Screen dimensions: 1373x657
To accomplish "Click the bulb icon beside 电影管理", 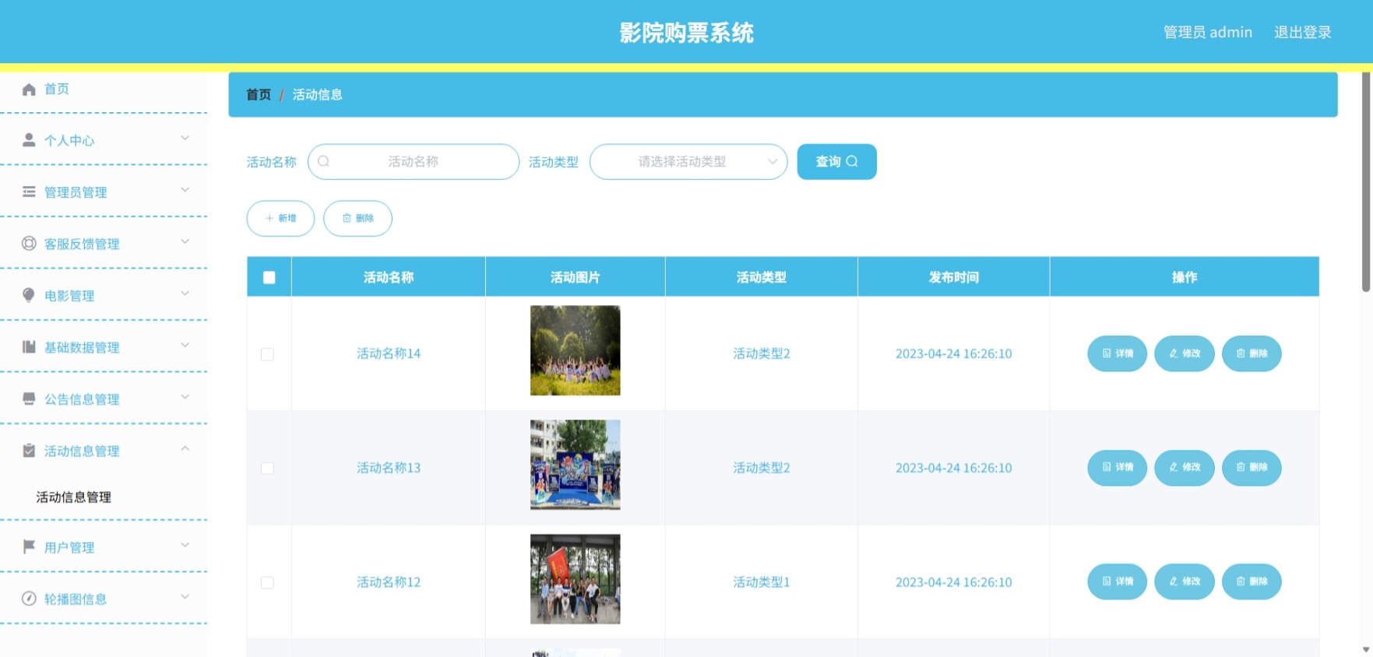I will click(29, 295).
